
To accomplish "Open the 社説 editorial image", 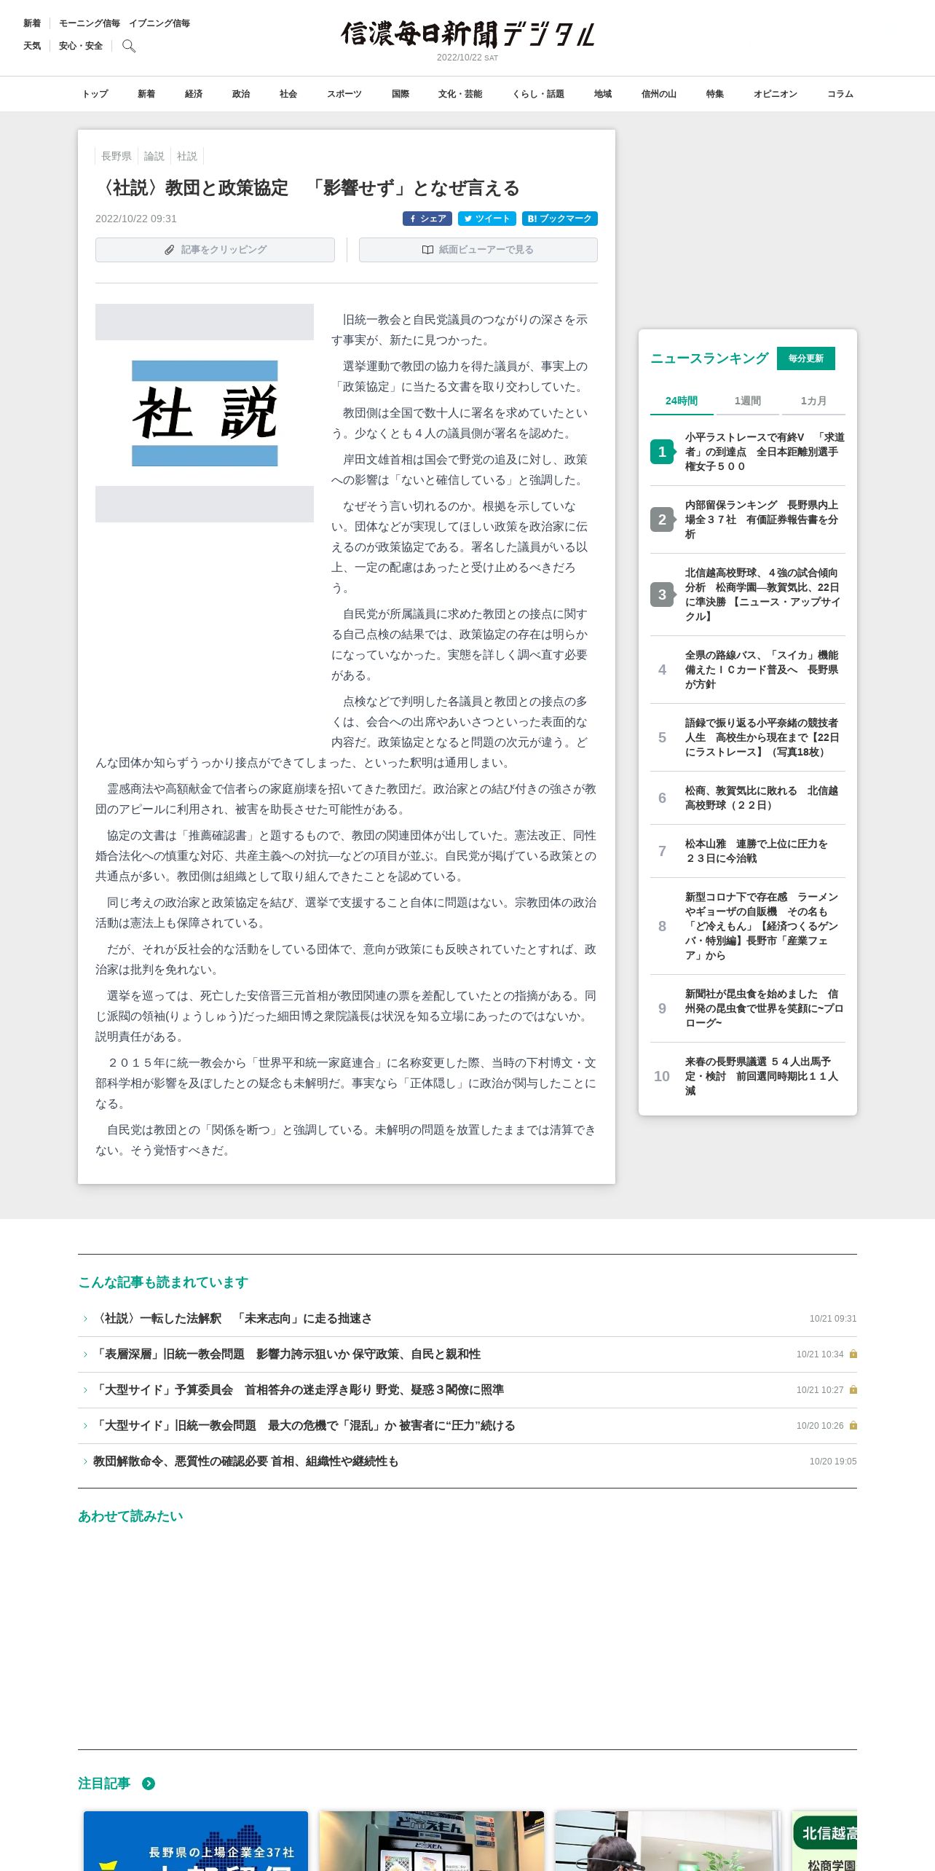I will [x=205, y=413].
